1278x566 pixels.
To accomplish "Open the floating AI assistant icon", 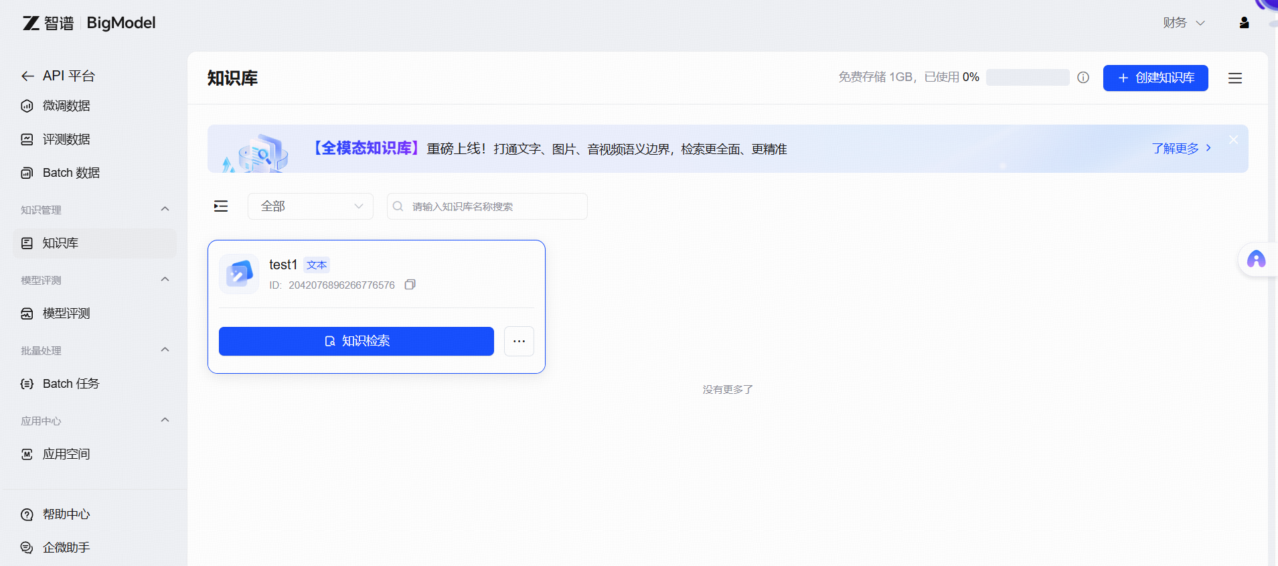I will [x=1256, y=259].
